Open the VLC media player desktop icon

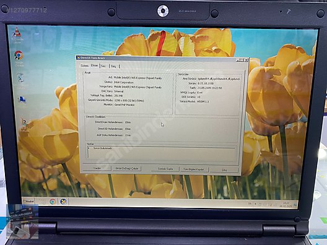coord(17,35)
